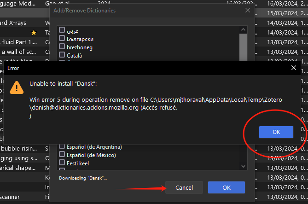This screenshot has height=204, width=308.
Task: Check the Español (de México) checkbox
Action: tap(62, 154)
